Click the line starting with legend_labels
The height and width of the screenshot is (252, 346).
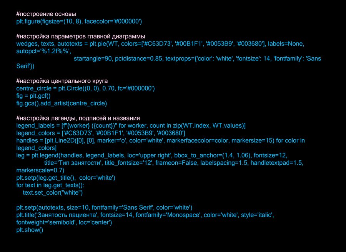coord(131,126)
